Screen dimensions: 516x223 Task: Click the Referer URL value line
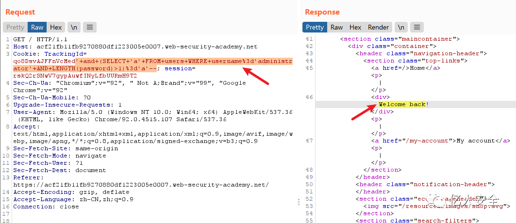point(141,185)
